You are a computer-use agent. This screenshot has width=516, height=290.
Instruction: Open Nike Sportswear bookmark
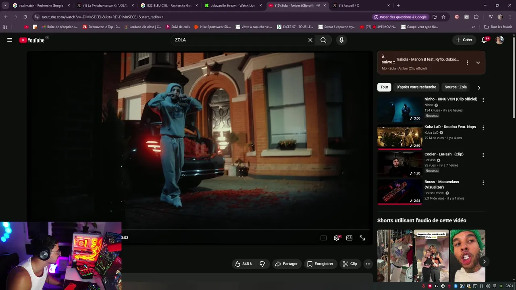click(x=212, y=27)
